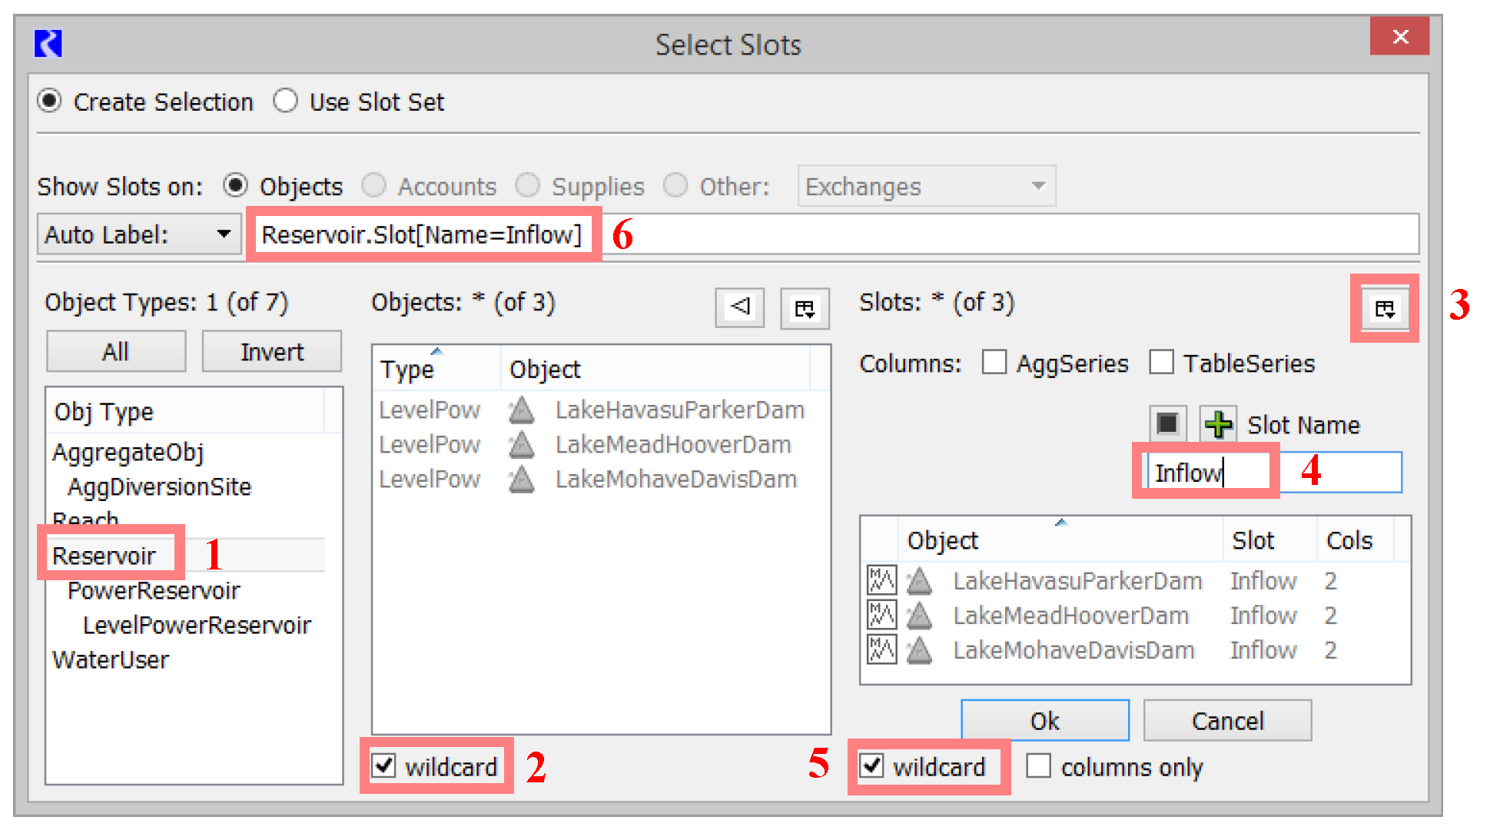Image resolution: width=1500 pixels, height=830 pixels.
Task: Uncheck the wildcard checkbox under Objects
Action: pos(383,765)
